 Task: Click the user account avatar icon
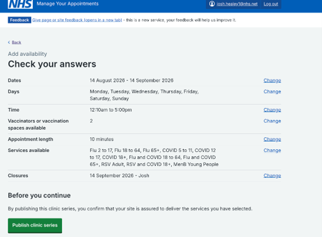tap(212, 4)
